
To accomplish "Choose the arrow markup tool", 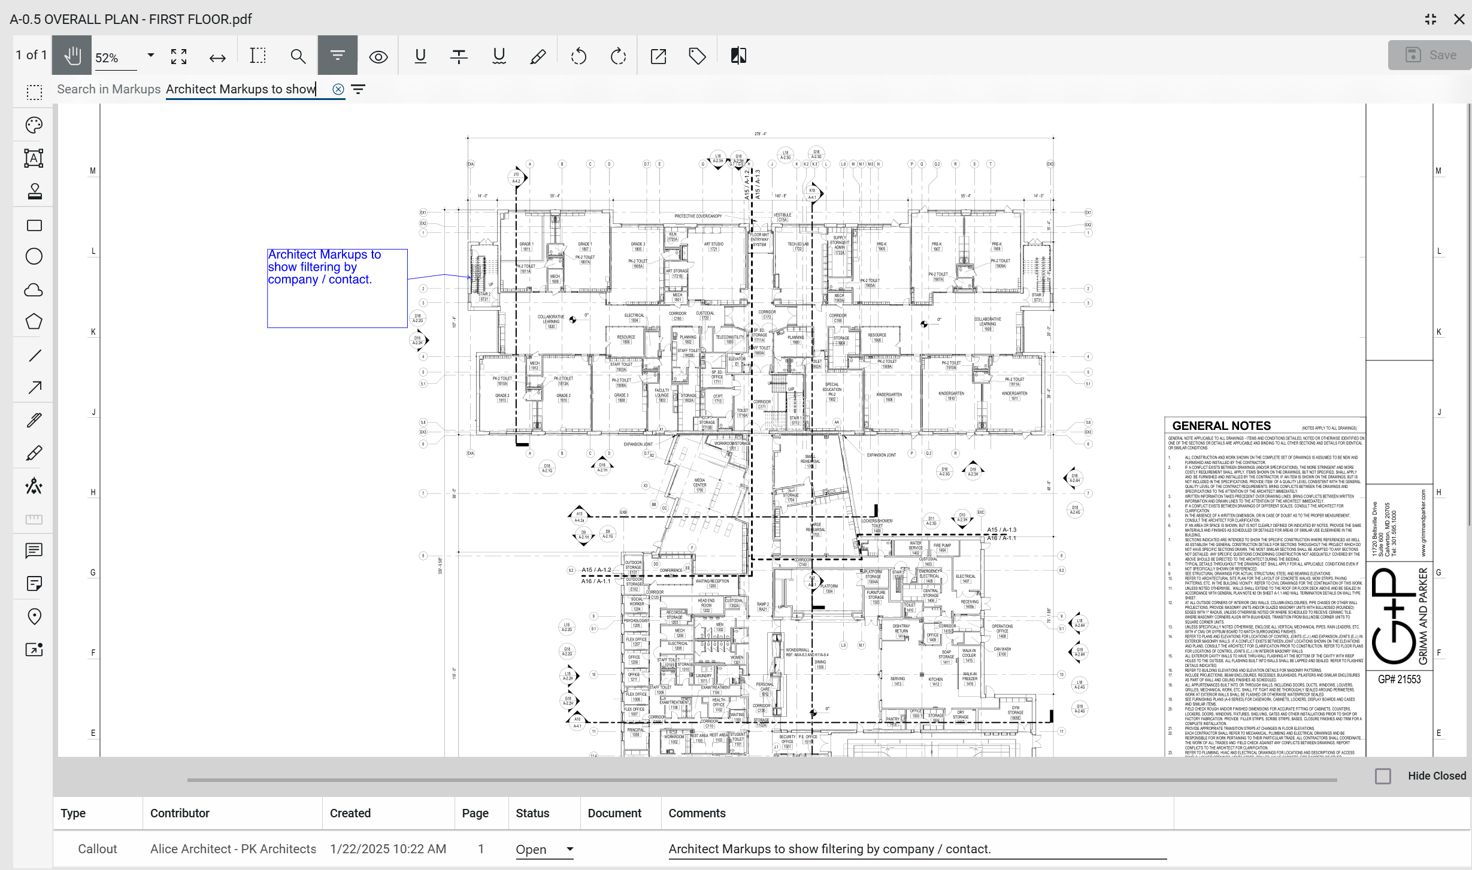I will click(x=34, y=387).
